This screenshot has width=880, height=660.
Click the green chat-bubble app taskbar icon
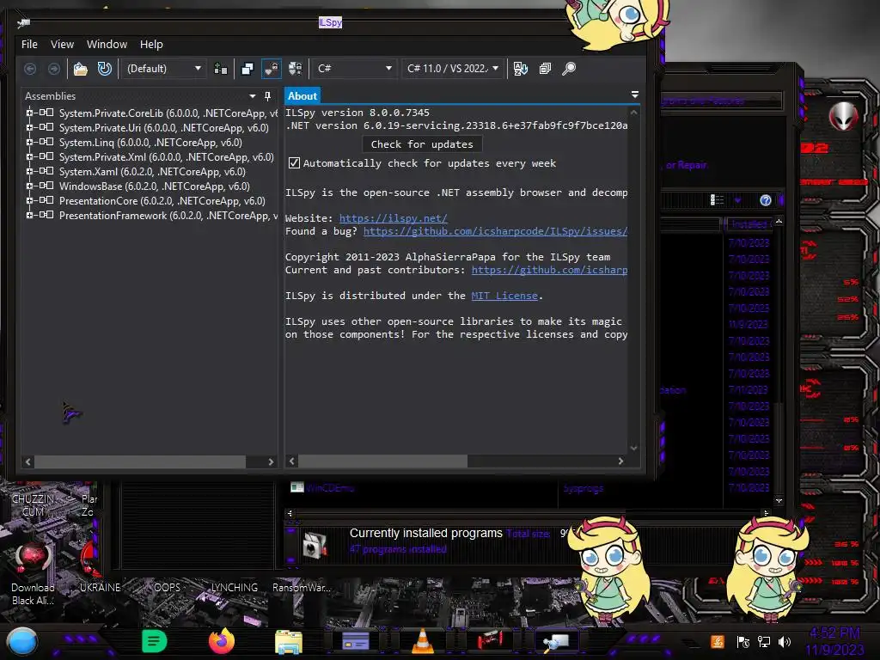(x=155, y=641)
